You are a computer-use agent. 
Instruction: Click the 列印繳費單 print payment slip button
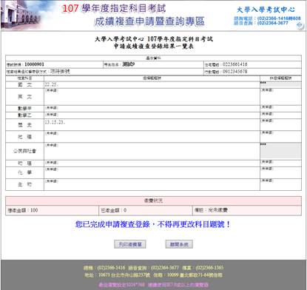pos(130,244)
